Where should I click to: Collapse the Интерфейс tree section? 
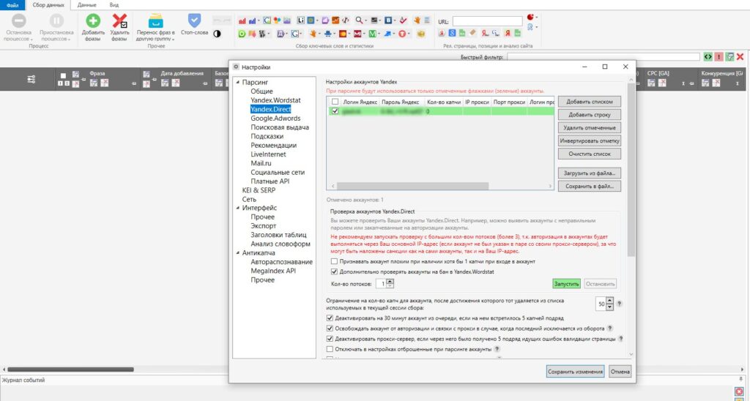tap(237, 208)
